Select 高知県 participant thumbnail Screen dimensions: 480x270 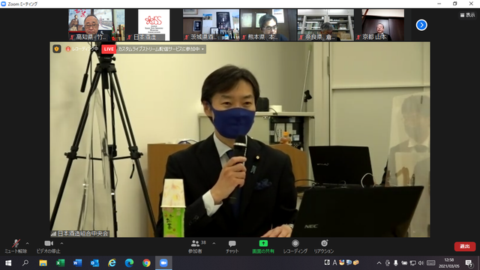97,25
